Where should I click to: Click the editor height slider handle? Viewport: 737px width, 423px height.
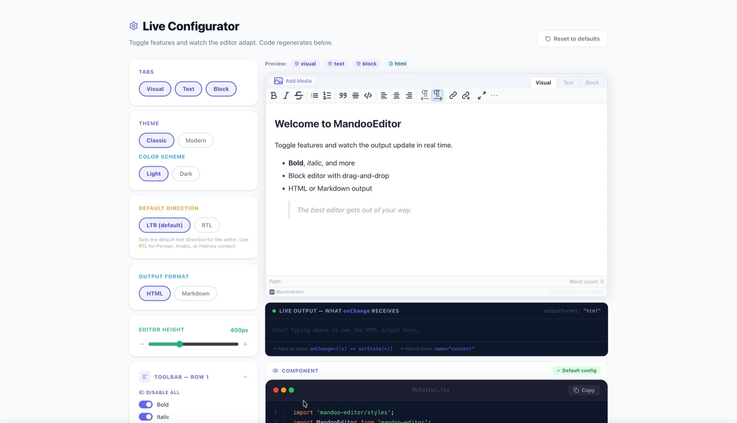coord(179,344)
